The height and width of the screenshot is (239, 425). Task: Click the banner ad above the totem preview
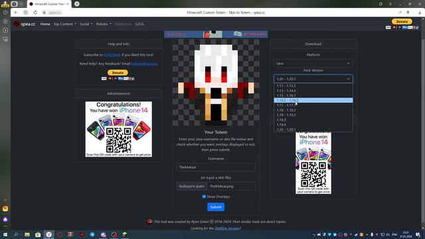[x=216, y=34]
